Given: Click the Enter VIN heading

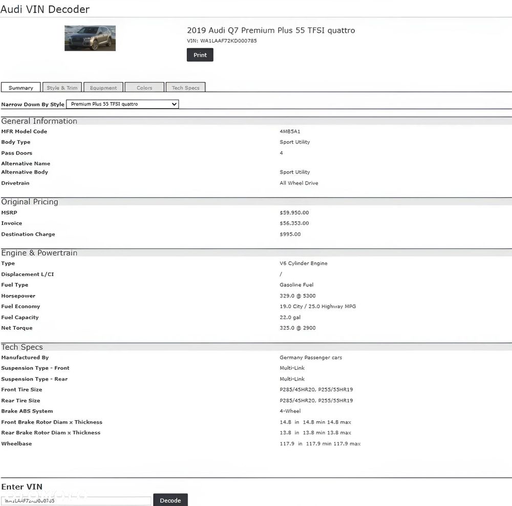Looking at the screenshot, I should tap(22, 487).
